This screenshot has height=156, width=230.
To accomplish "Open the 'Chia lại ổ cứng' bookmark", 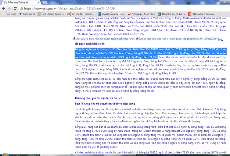I will pos(109,13).
